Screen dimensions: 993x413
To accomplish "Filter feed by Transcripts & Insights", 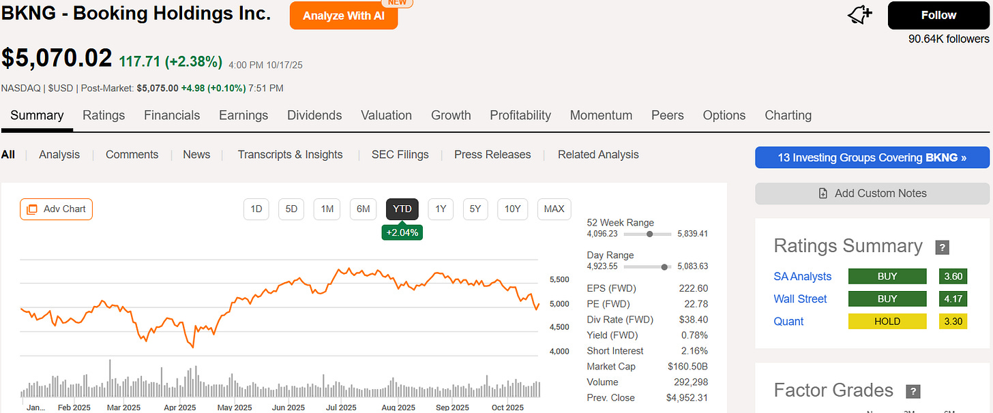I will pos(290,155).
